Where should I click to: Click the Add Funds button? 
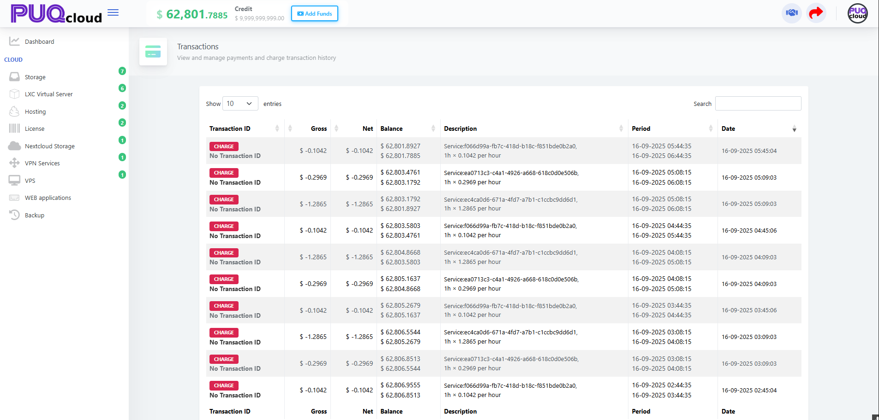coord(315,13)
